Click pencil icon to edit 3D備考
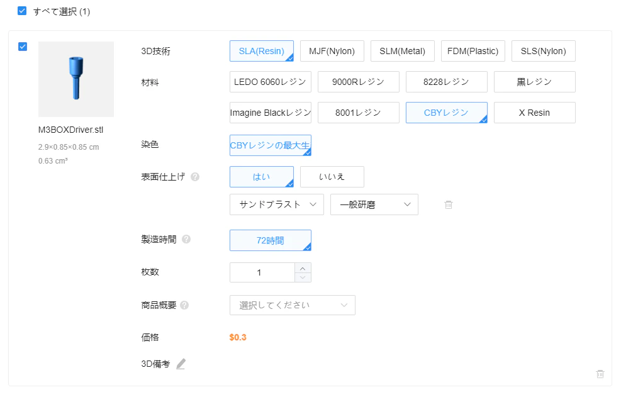This screenshot has width=621, height=397. pos(181,364)
